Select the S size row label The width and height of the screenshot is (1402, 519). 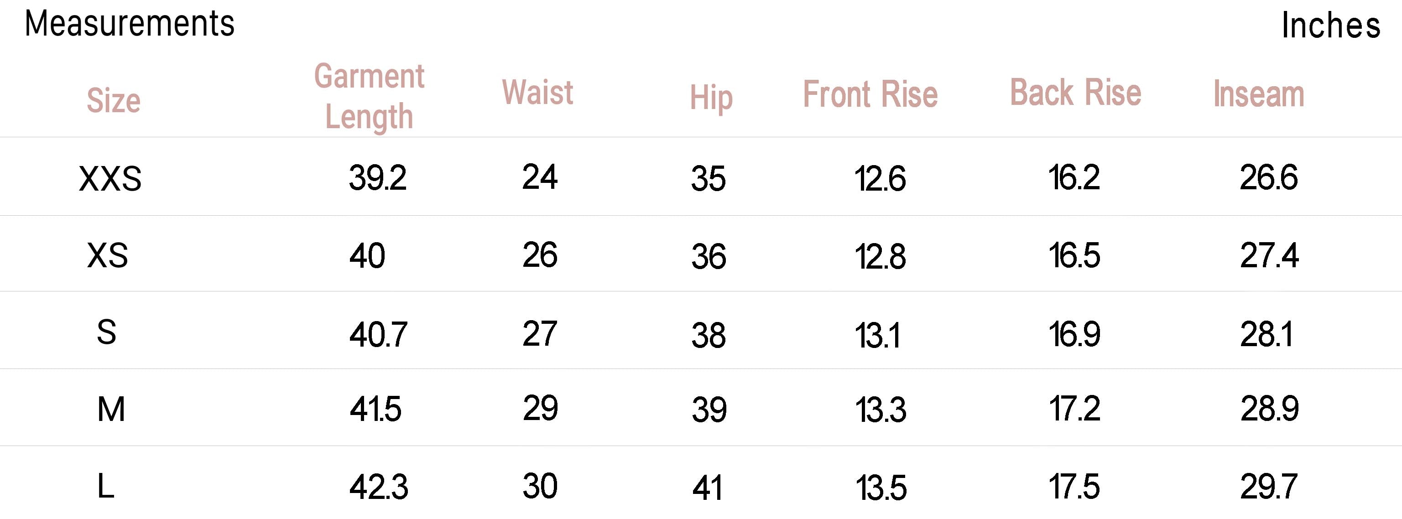pos(106,332)
